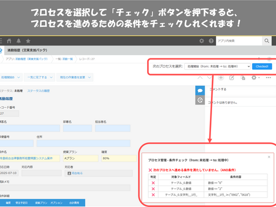Open the ステータスの履歴 link

pyautogui.click(x=38, y=91)
